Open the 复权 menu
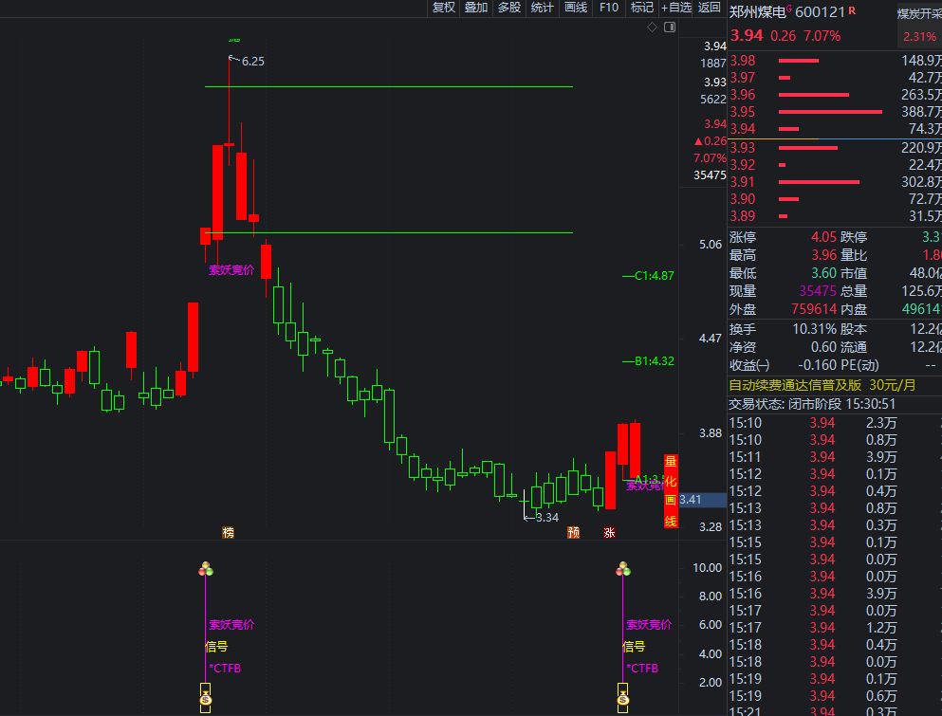The width and height of the screenshot is (942, 716). coord(444,8)
